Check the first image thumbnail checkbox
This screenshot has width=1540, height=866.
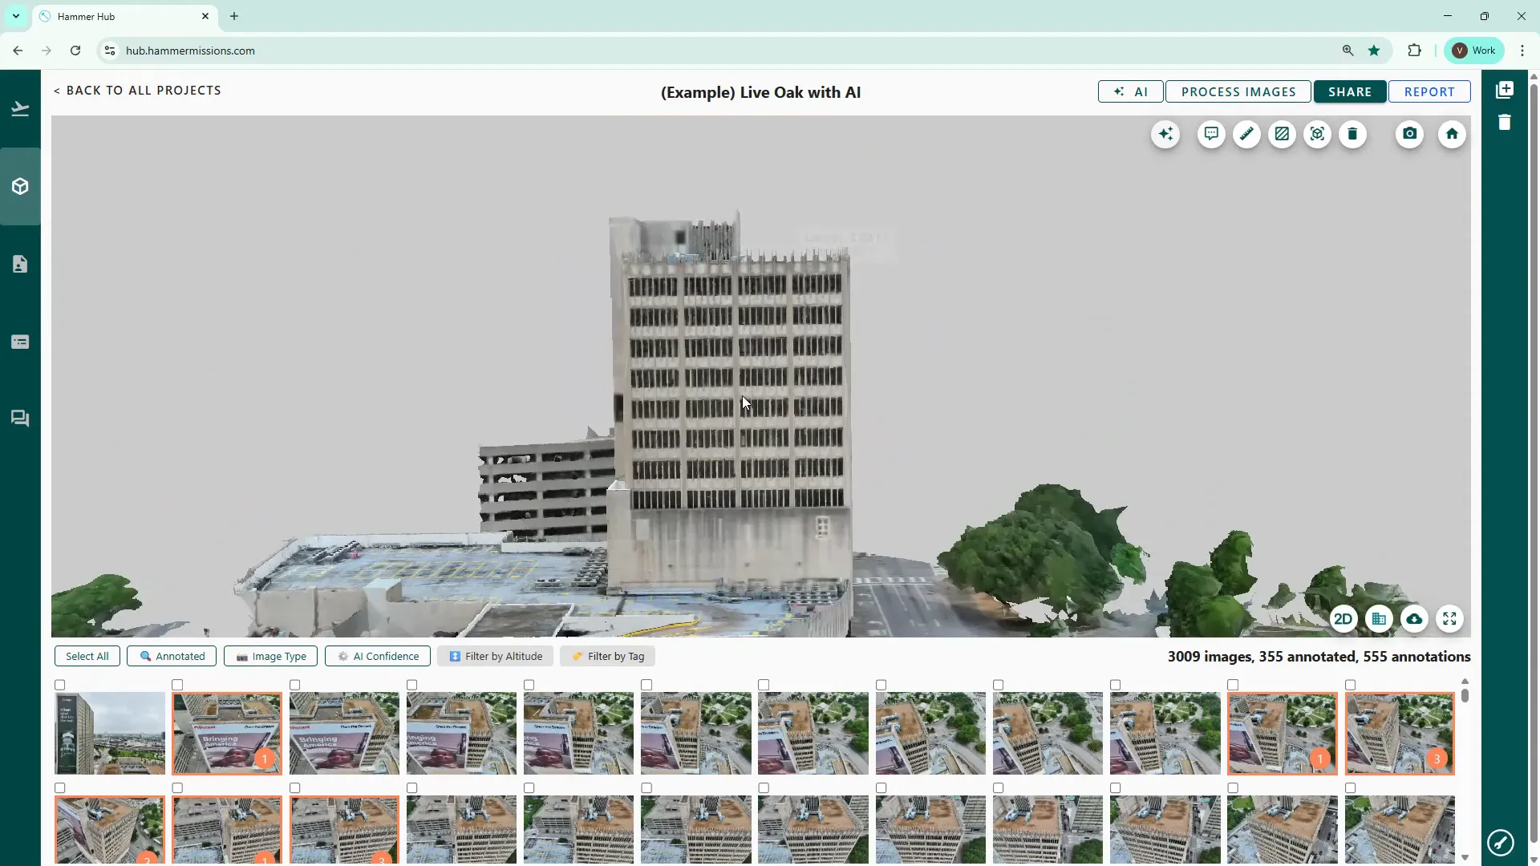(60, 685)
